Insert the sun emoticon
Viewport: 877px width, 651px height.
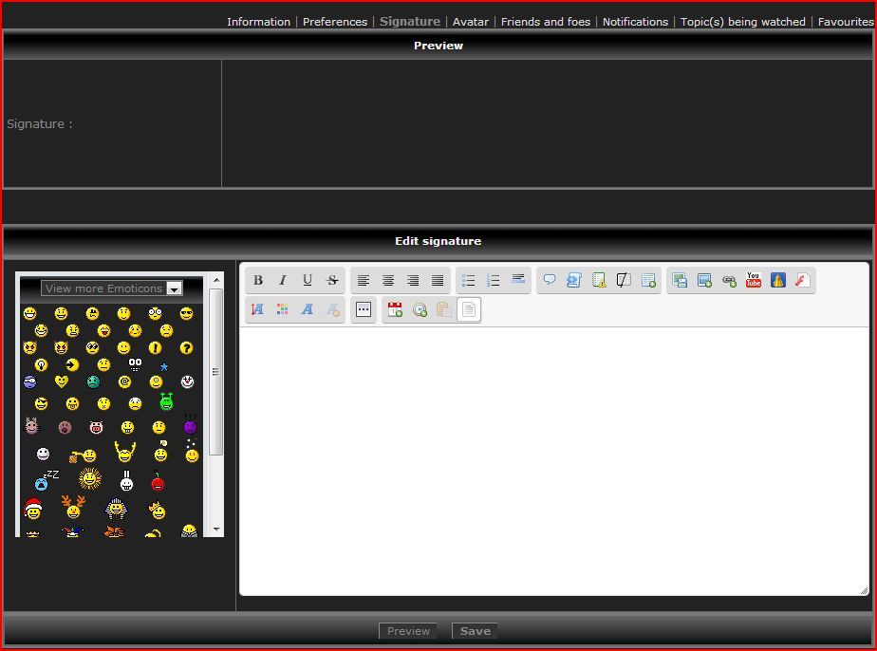pyautogui.click(x=90, y=478)
